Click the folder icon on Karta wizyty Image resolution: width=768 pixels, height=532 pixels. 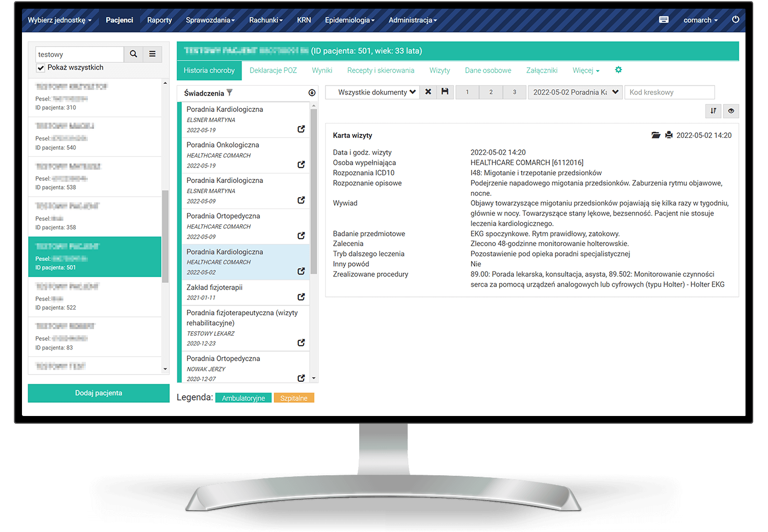(656, 135)
